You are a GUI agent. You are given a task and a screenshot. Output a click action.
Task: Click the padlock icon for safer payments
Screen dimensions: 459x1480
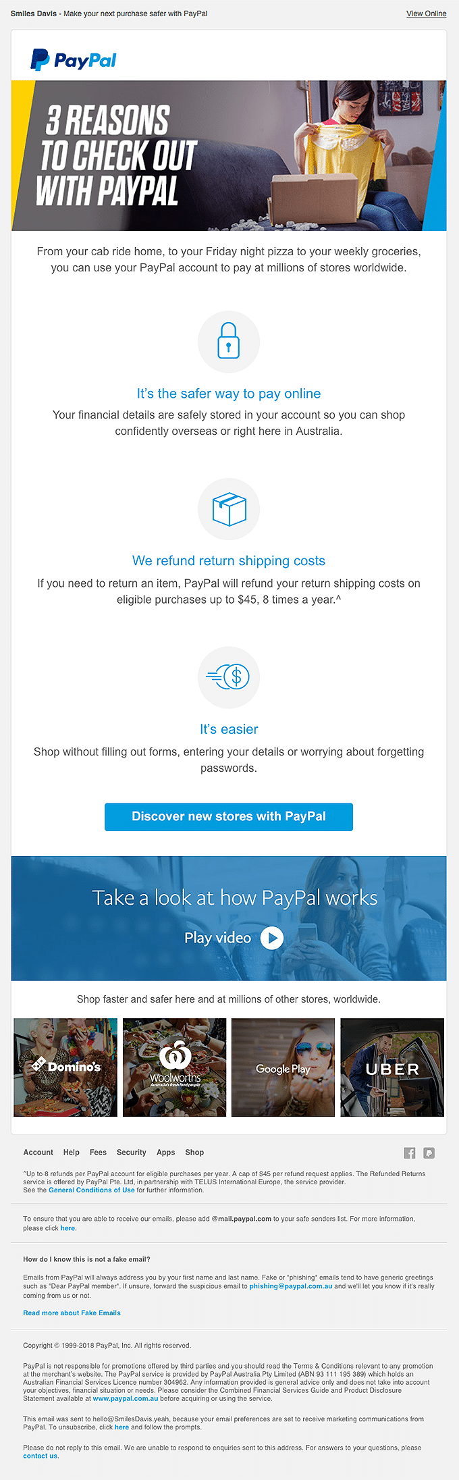click(229, 342)
